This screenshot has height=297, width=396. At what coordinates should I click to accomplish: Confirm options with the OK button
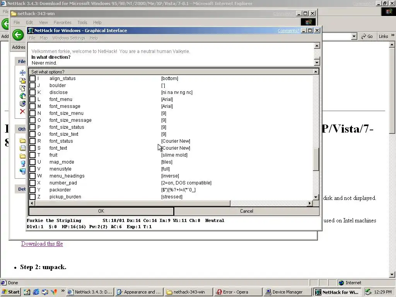coord(101,211)
